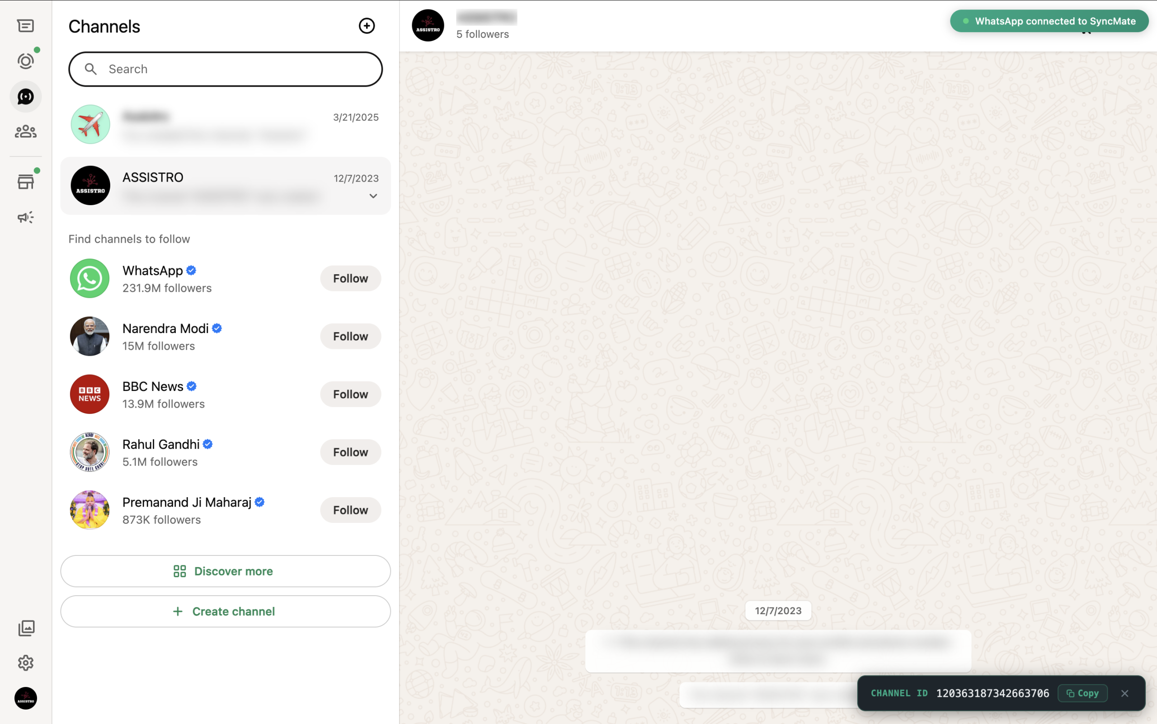Open the Status updates icon

[x=25, y=61]
